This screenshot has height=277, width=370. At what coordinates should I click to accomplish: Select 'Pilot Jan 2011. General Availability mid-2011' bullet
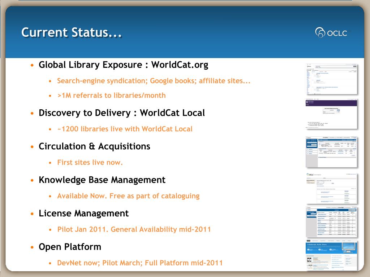tap(134, 229)
